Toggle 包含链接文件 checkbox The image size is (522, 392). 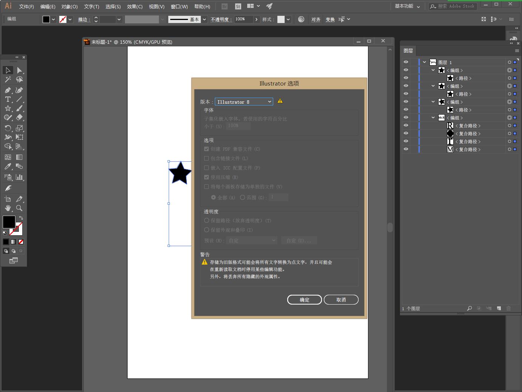(x=206, y=159)
